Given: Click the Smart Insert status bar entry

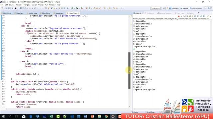Looking at the screenshot, I should [151, 112].
